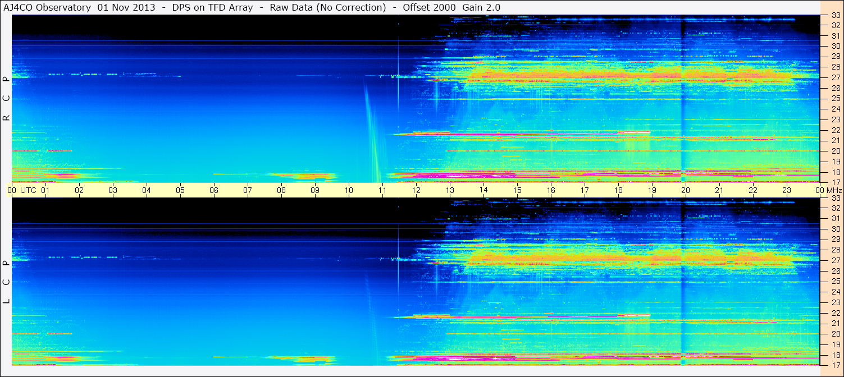
Task: Pick the 03 hour marker on the time axis
Action: 113,190
